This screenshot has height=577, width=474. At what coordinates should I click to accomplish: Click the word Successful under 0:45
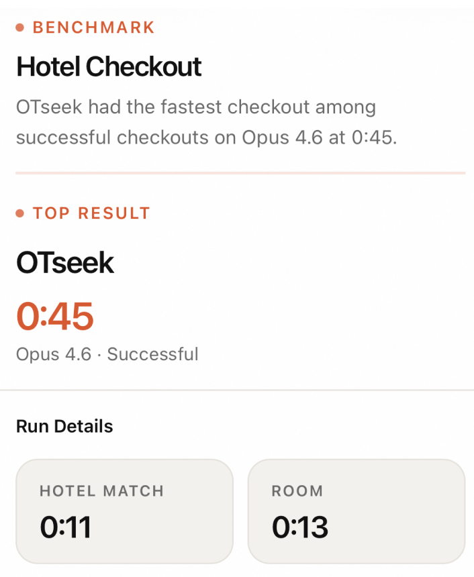(153, 354)
